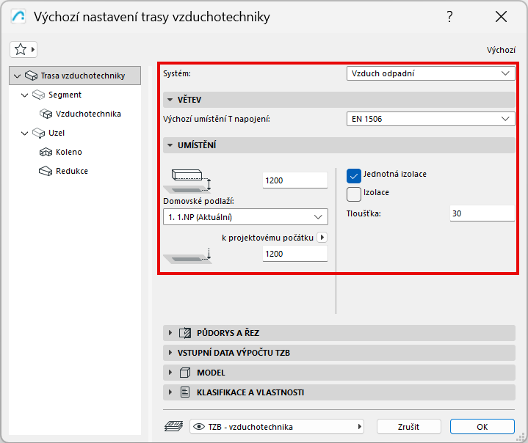
Task: Click the Vzduchotechnika item icon
Action: pos(46,114)
